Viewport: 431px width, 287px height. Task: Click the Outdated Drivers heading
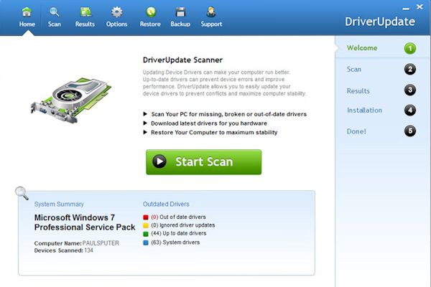click(x=166, y=204)
